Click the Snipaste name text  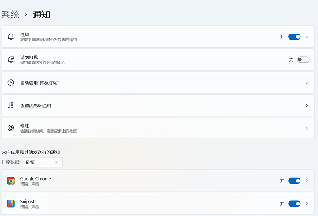29,201
